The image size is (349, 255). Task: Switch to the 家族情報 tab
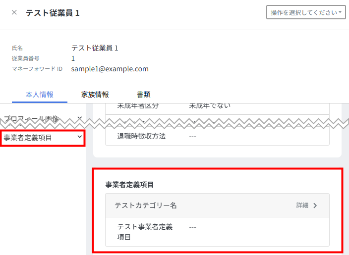[95, 95]
